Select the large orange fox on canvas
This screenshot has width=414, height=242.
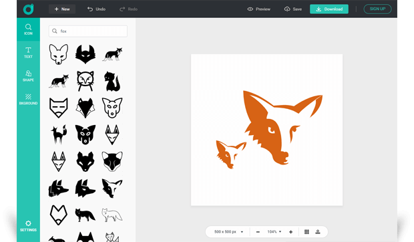point(282,128)
